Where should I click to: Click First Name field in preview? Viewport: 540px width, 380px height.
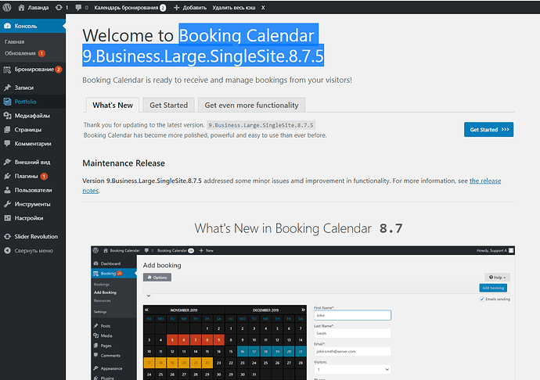pos(352,315)
